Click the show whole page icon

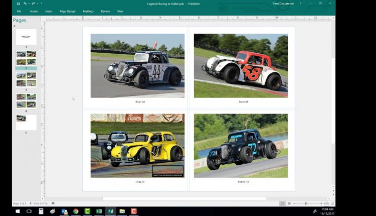(x=332, y=203)
